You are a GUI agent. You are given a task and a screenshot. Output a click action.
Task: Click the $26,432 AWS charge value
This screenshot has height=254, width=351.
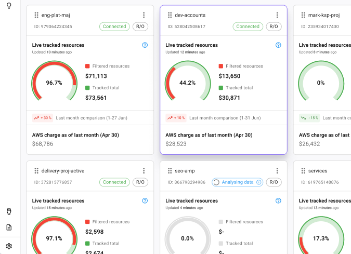(x=309, y=144)
